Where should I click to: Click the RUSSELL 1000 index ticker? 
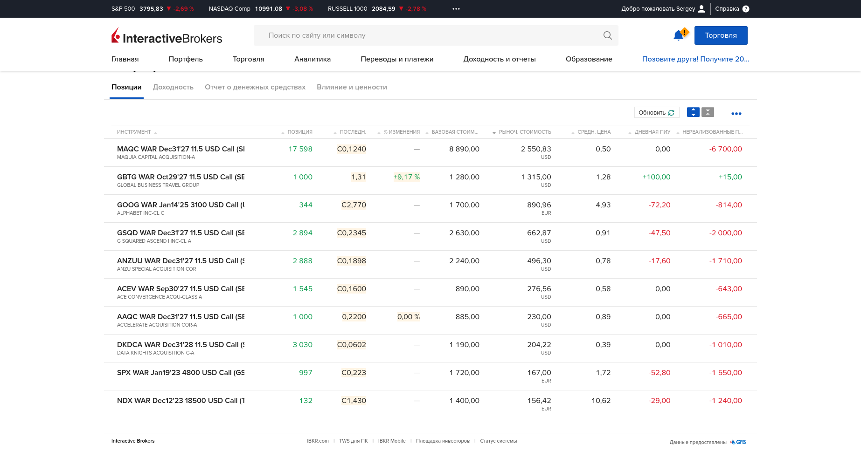coord(377,9)
